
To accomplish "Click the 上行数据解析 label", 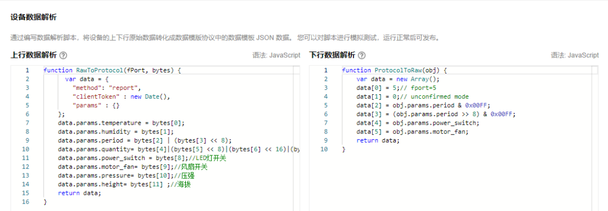I will tap(34, 55).
